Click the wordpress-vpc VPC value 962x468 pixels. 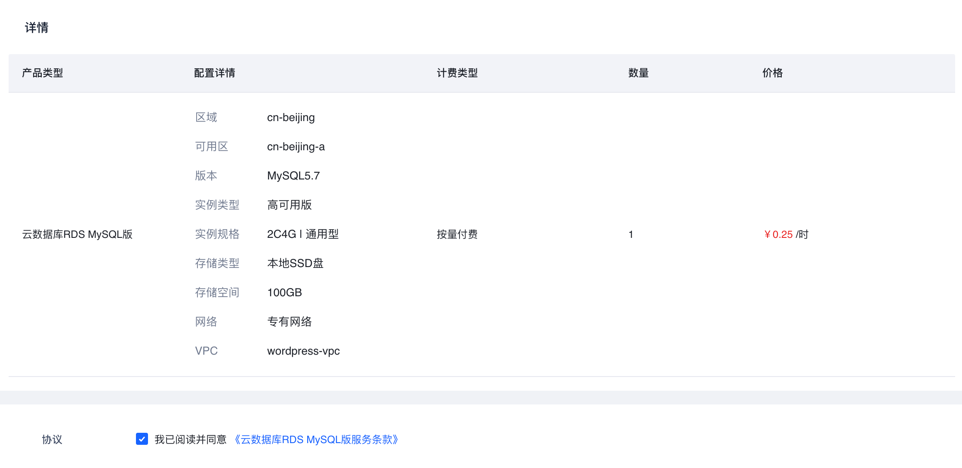point(303,351)
